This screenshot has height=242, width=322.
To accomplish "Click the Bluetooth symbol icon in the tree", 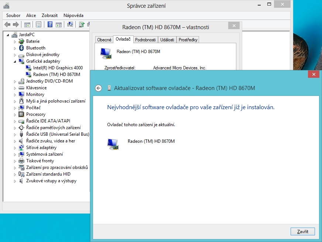I will coord(21,48).
